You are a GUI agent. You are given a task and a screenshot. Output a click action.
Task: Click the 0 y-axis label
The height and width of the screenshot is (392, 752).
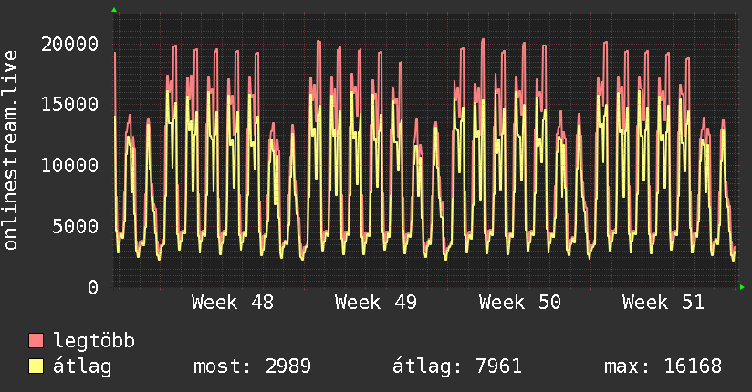pyautogui.click(x=93, y=287)
